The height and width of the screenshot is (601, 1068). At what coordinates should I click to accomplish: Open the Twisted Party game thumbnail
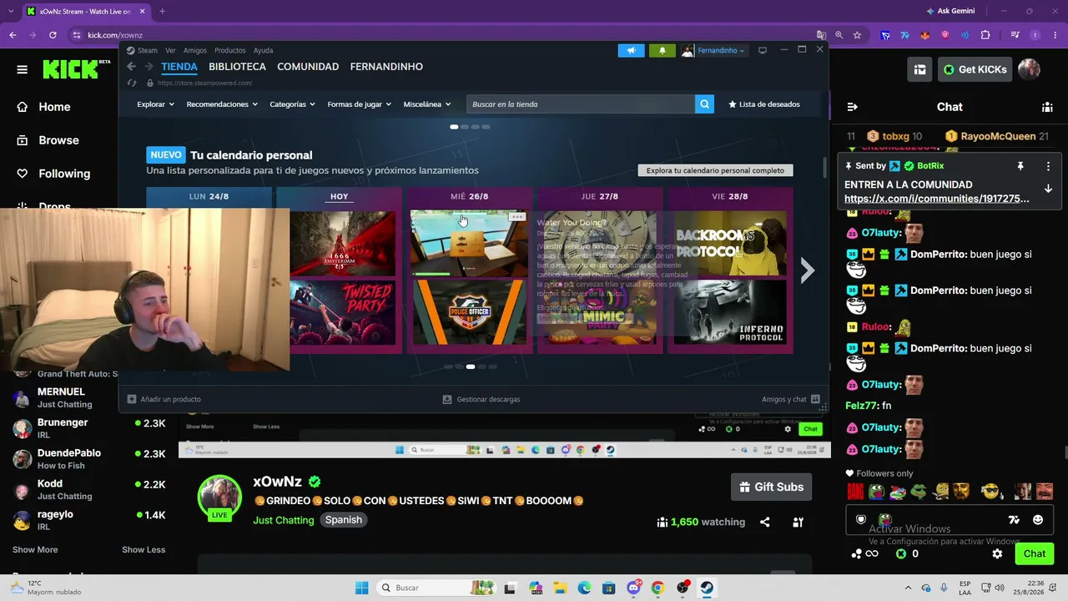tap(342, 312)
